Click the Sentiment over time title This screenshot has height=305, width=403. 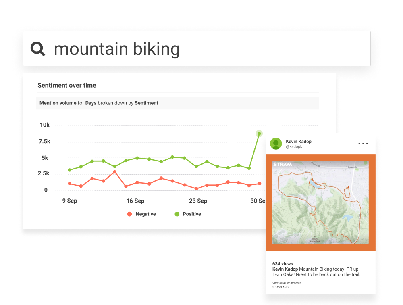(x=66, y=86)
